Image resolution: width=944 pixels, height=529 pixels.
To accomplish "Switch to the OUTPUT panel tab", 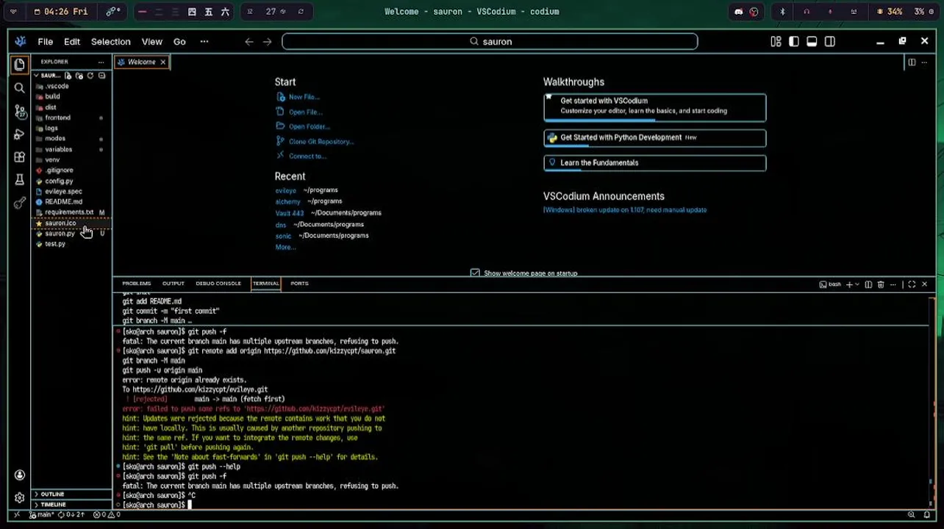I will pos(174,284).
